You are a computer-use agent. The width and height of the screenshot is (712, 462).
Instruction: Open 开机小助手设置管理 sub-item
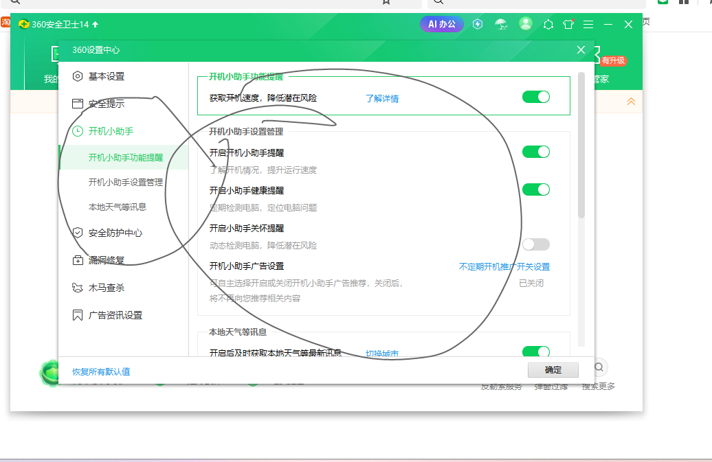[125, 183]
